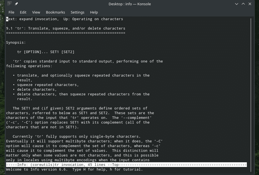Viewport: 259px width, 175px height.
Task: Close the Konsole window
Action: [250, 4]
